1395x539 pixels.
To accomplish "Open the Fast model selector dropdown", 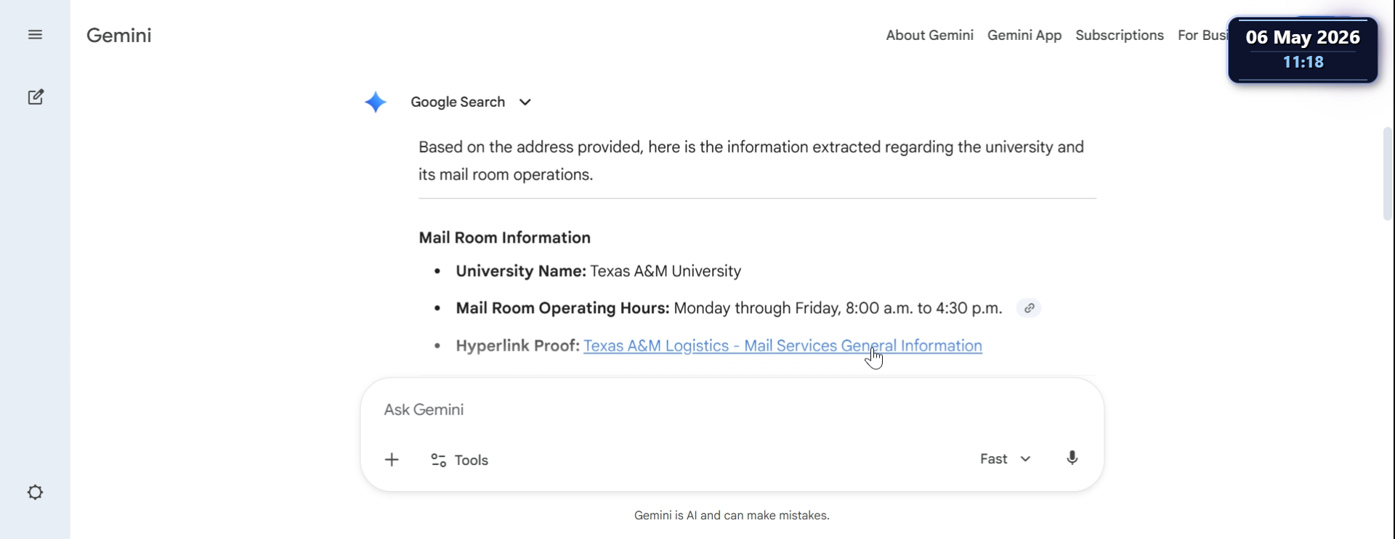I will (1006, 459).
